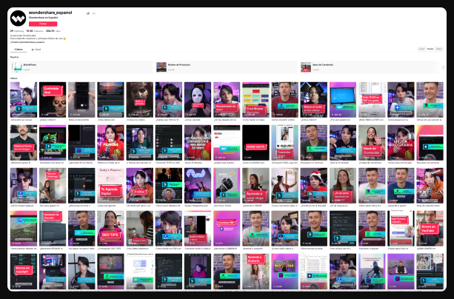
Task: Open the MobileTrans playlist
Action: [x=30, y=67]
